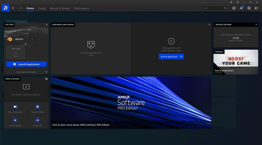
Task: Open the Boost Your Game tutorial thumbnail
Action: [236, 62]
